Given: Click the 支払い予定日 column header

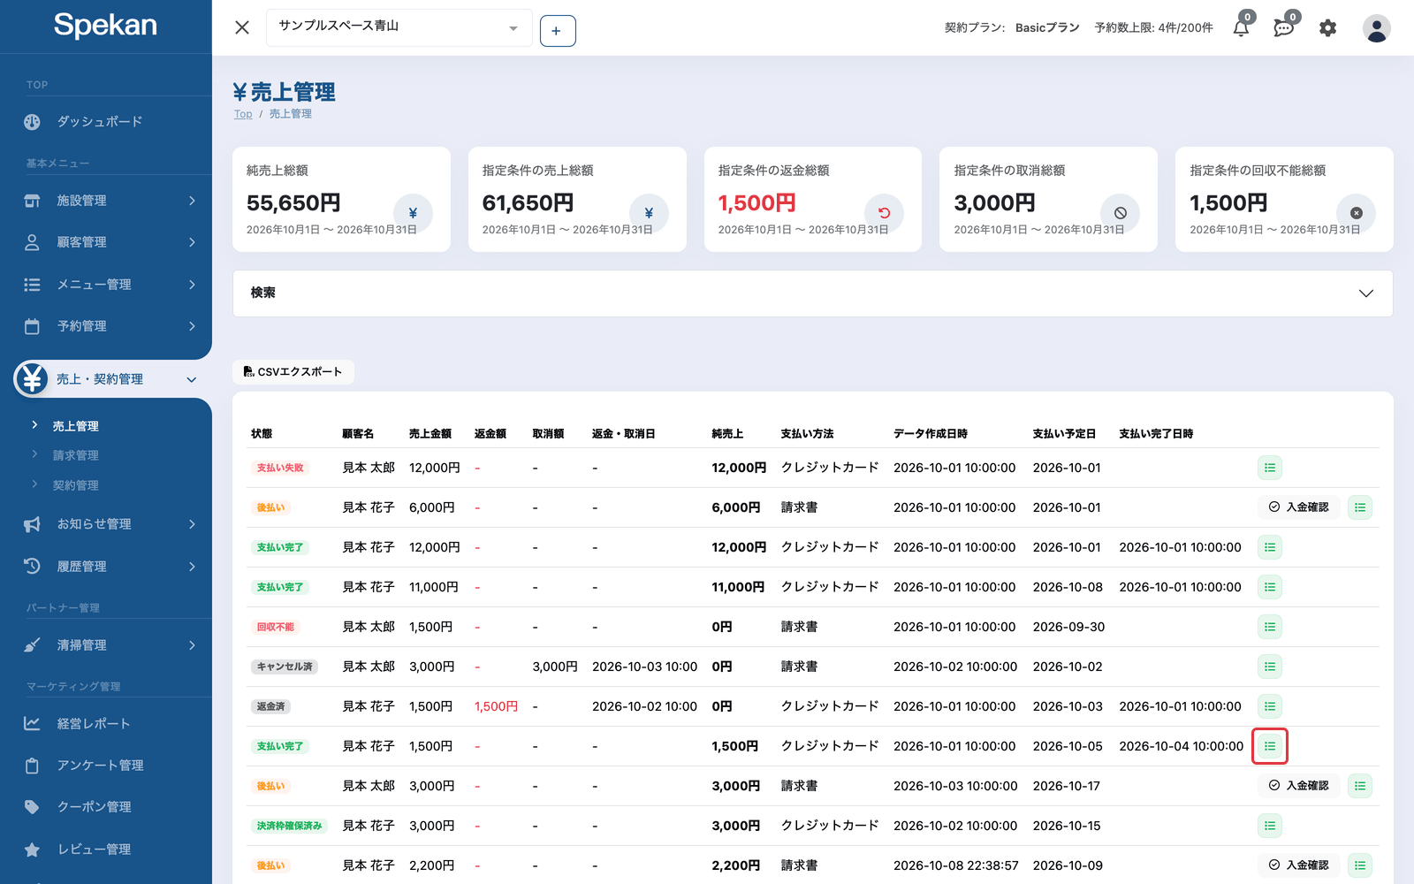Looking at the screenshot, I should [1064, 434].
